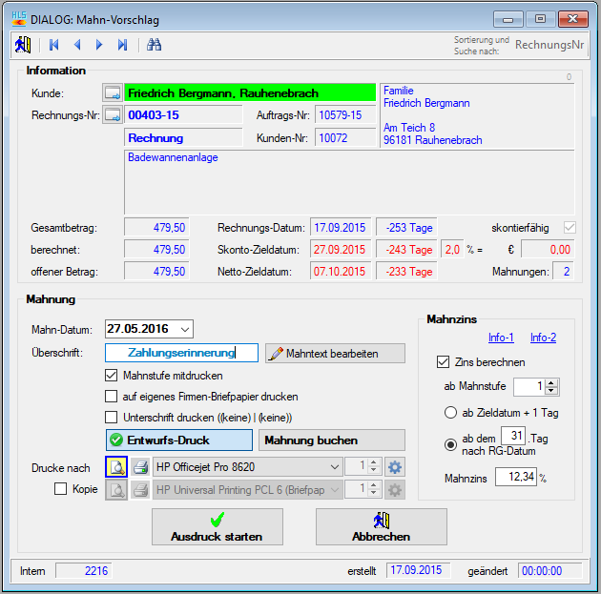Toggle the Zins berechnen checkbox
601x594 pixels.
click(443, 362)
